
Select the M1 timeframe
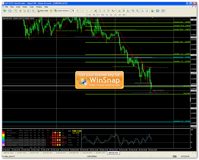tap(90, 15)
